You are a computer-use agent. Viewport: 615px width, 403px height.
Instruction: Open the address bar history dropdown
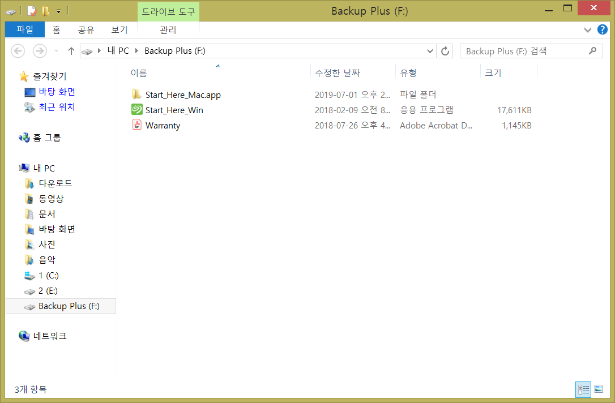[x=430, y=51]
